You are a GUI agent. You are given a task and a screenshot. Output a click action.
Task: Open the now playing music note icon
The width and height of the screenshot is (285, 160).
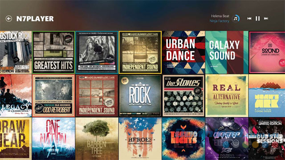236,19
